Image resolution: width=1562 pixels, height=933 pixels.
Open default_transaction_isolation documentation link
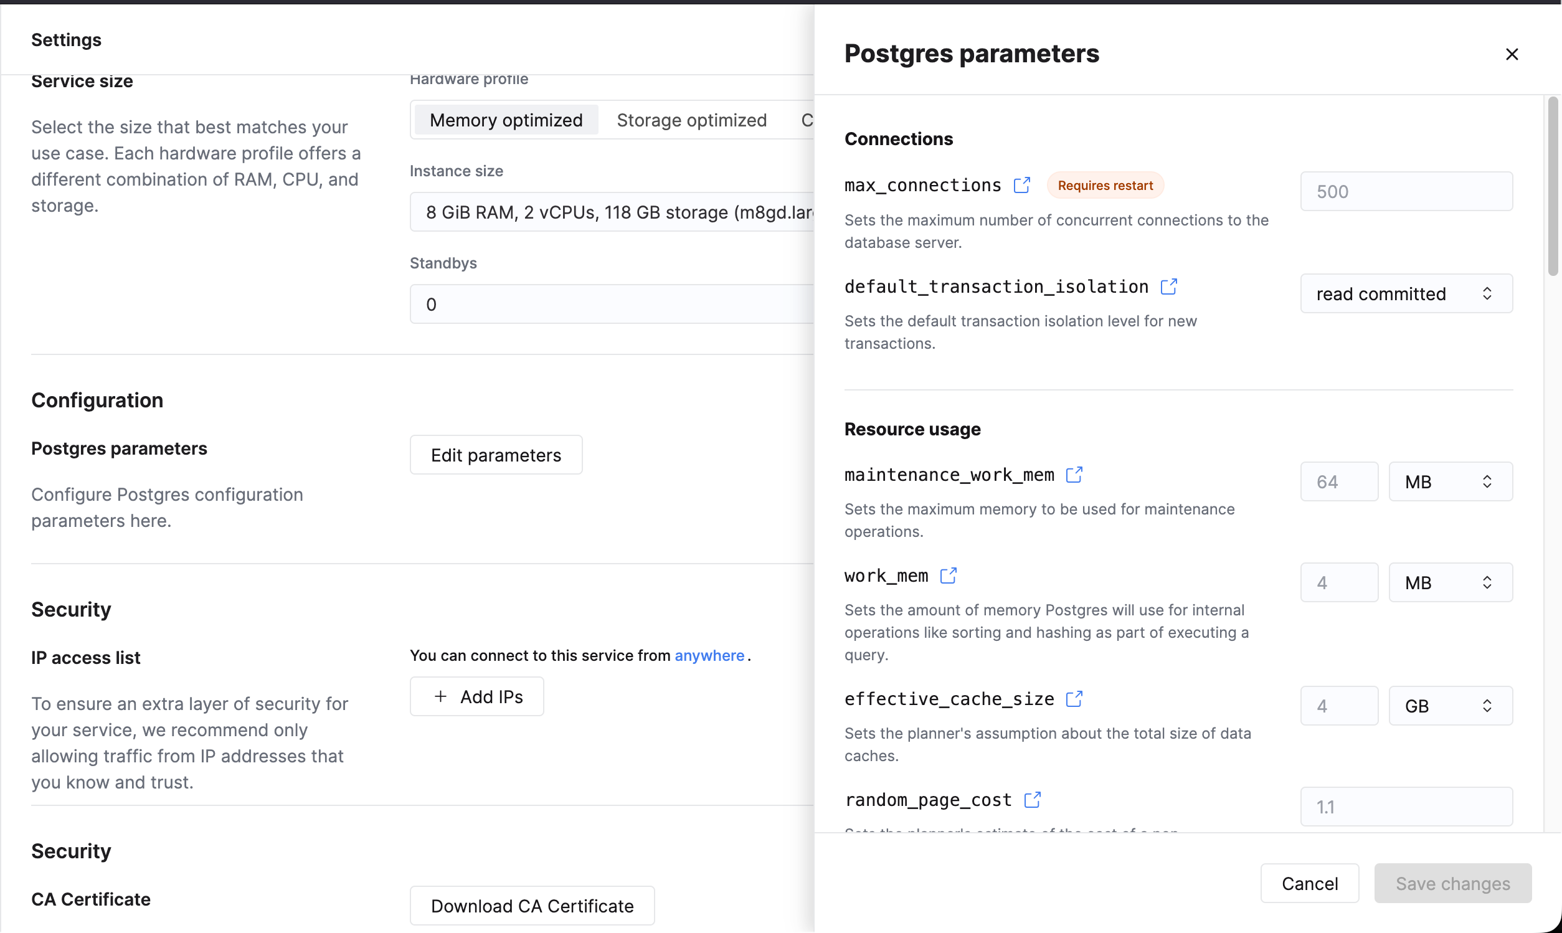point(1168,286)
